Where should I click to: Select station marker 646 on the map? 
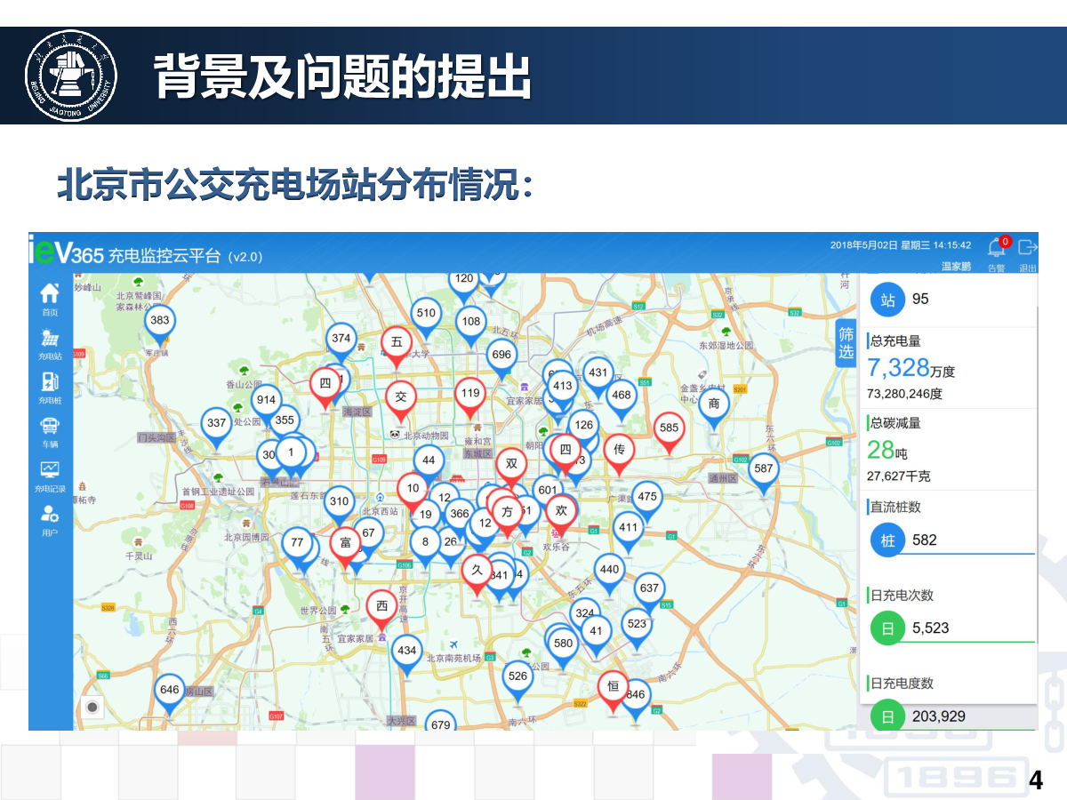coord(169,695)
